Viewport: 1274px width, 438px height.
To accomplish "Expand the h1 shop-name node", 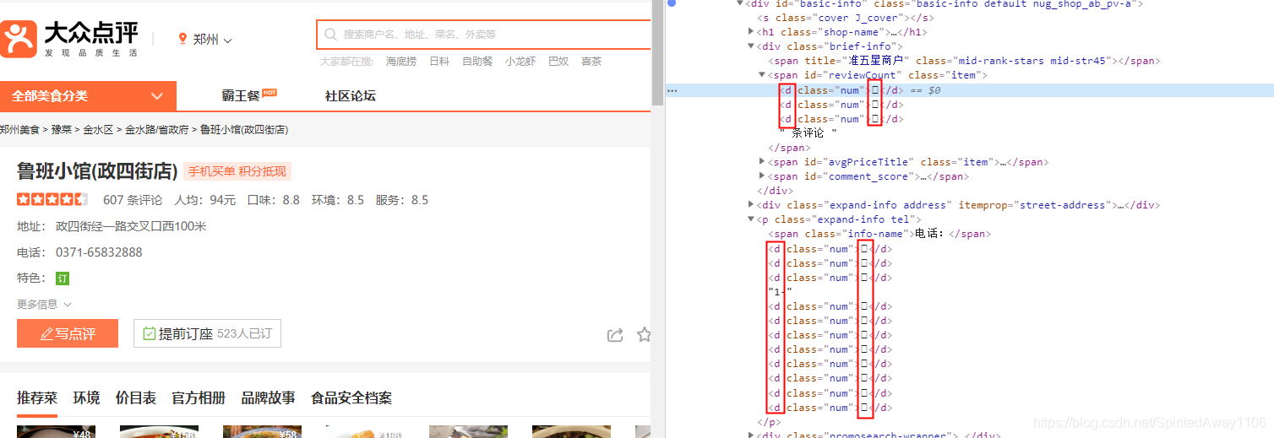I will click(752, 32).
